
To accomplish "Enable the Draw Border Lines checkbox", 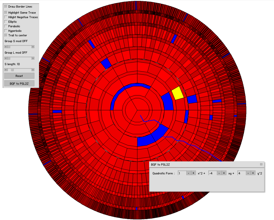I will 6,6.
